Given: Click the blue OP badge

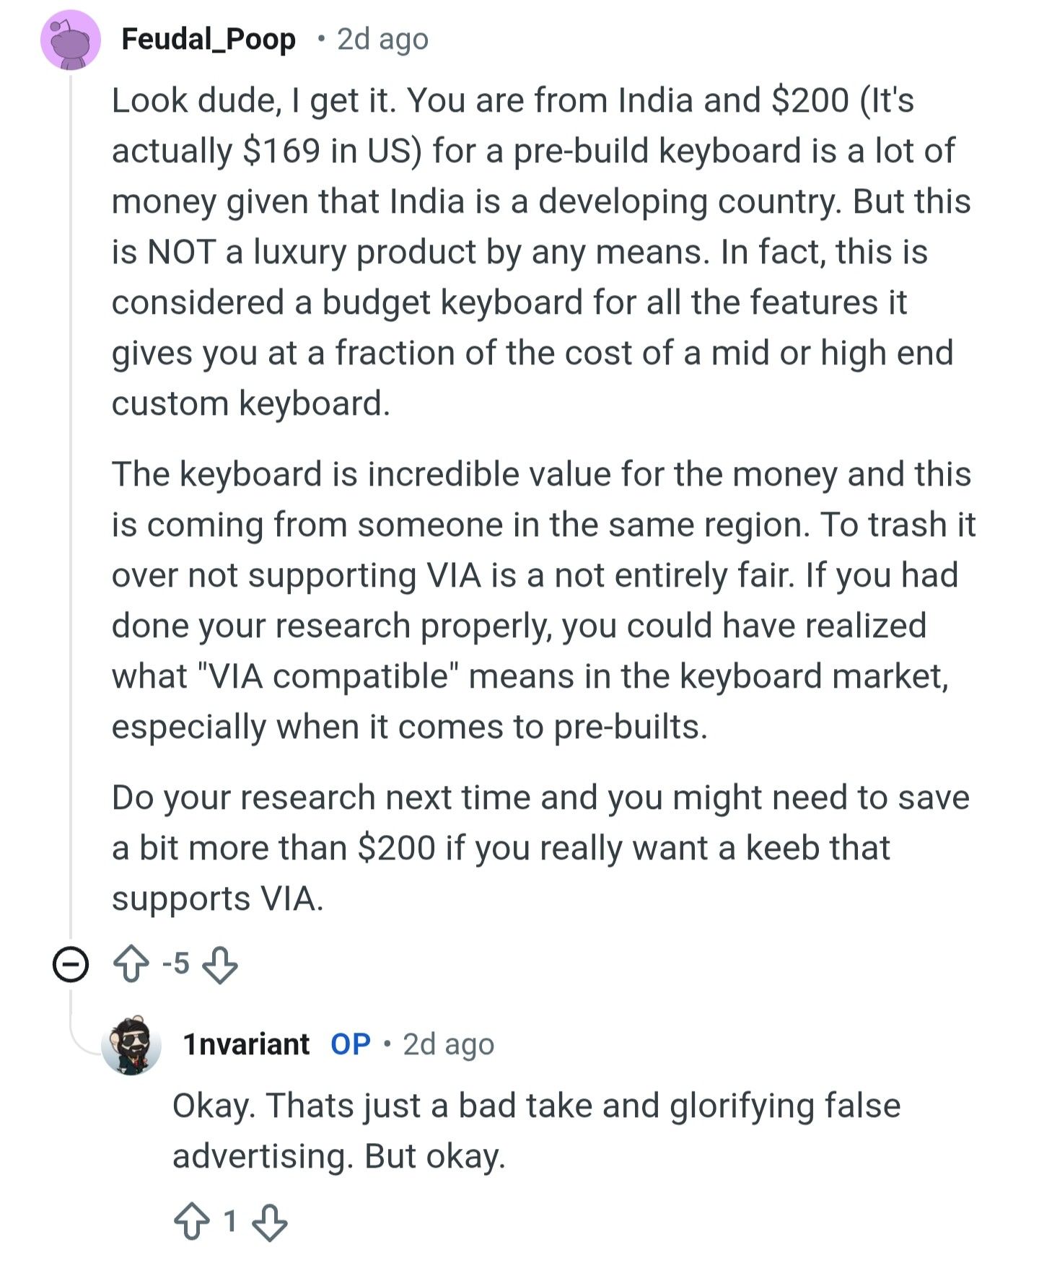Looking at the screenshot, I should pos(351,1044).
